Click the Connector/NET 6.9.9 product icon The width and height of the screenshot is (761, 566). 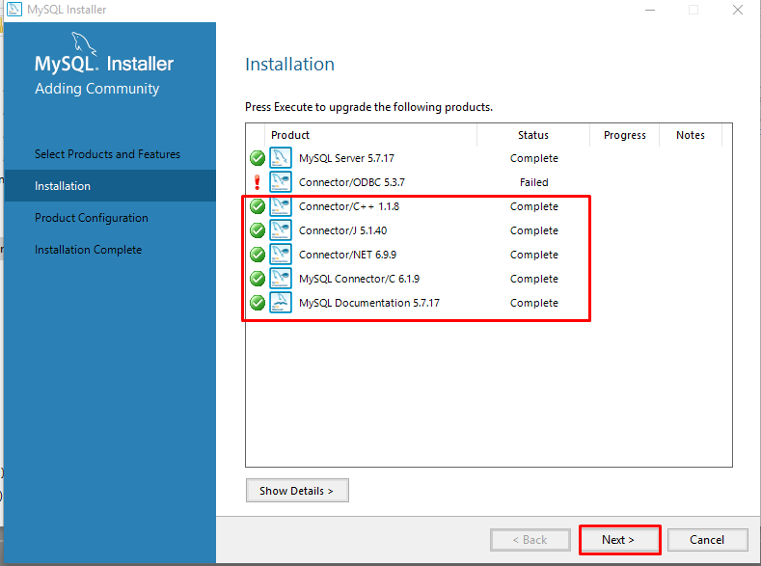click(x=281, y=255)
